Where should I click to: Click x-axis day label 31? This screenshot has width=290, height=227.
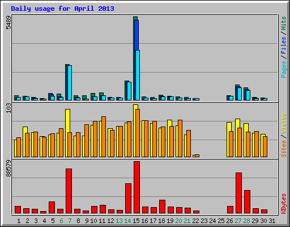[x=272, y=221]
